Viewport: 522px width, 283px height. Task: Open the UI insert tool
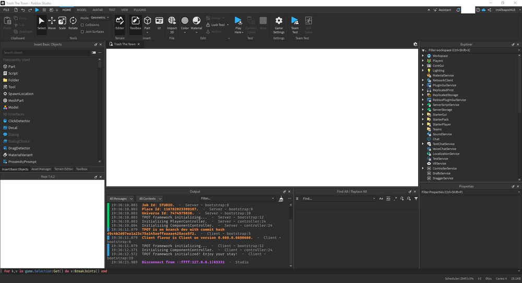159,23
